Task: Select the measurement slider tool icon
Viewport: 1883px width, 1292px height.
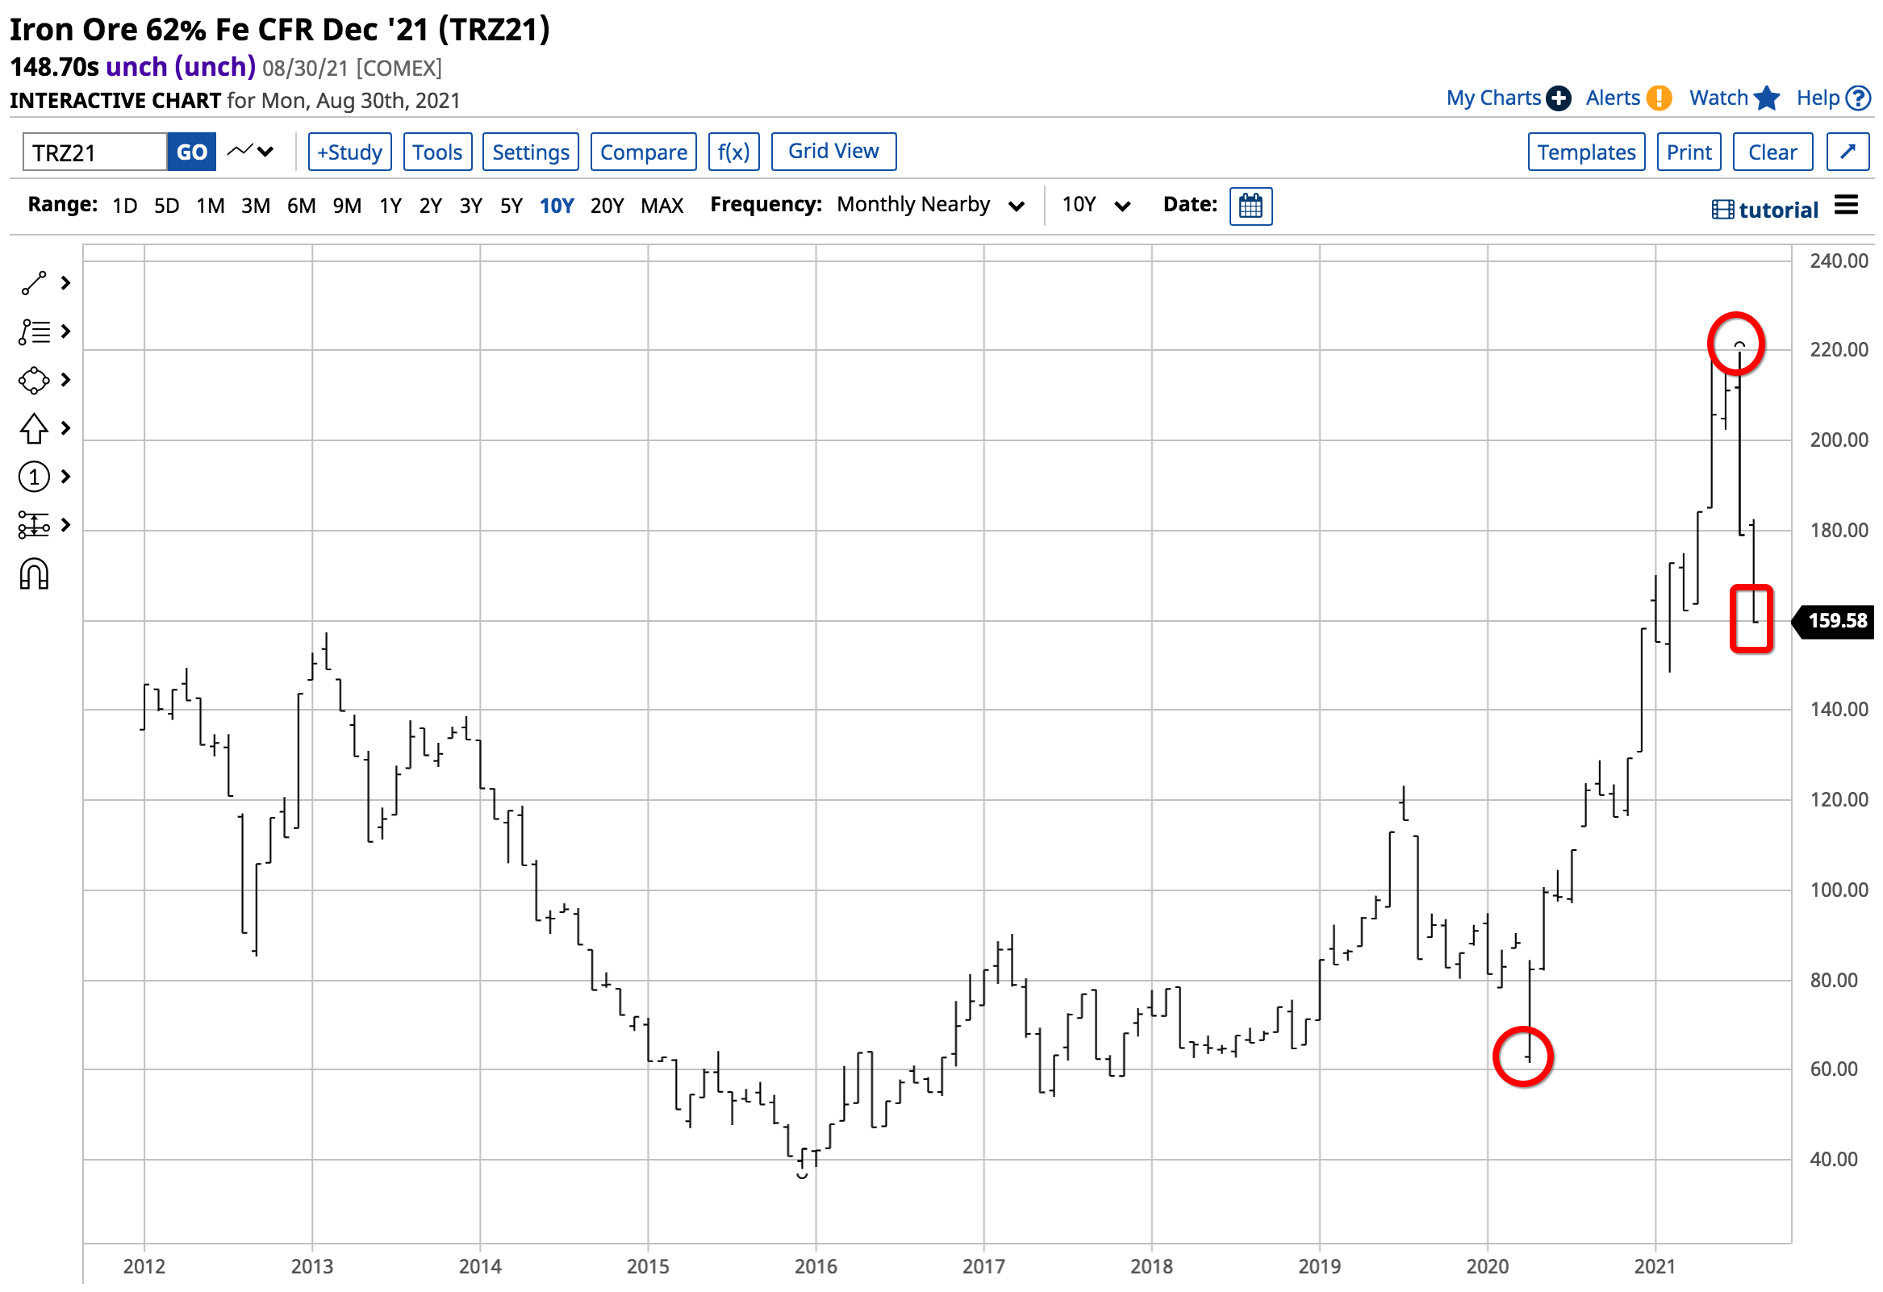Action: click(34, 526)
